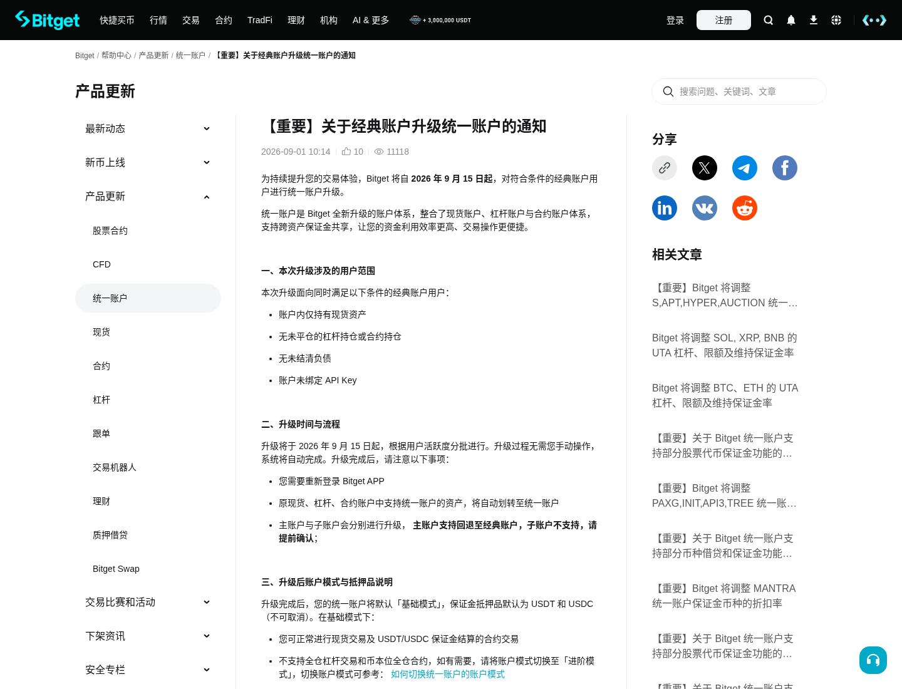The height and width of the screenshot is (689, 902).
Task: Go to 帮助中心 breadcrumb
Action: click(117, 55)
